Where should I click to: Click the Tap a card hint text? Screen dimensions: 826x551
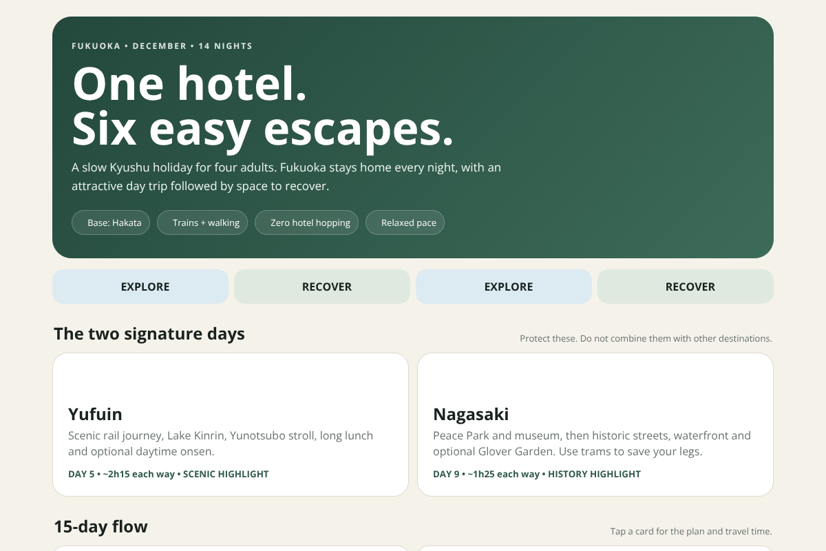pos(691,532)
